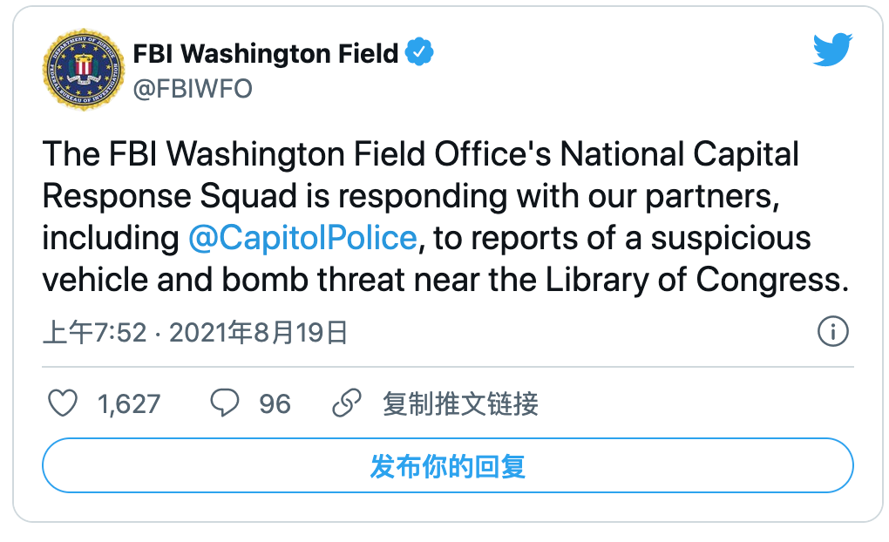Open the @FBIWFO handle link
Screen dimensions: 889x542
pos(193,88)
